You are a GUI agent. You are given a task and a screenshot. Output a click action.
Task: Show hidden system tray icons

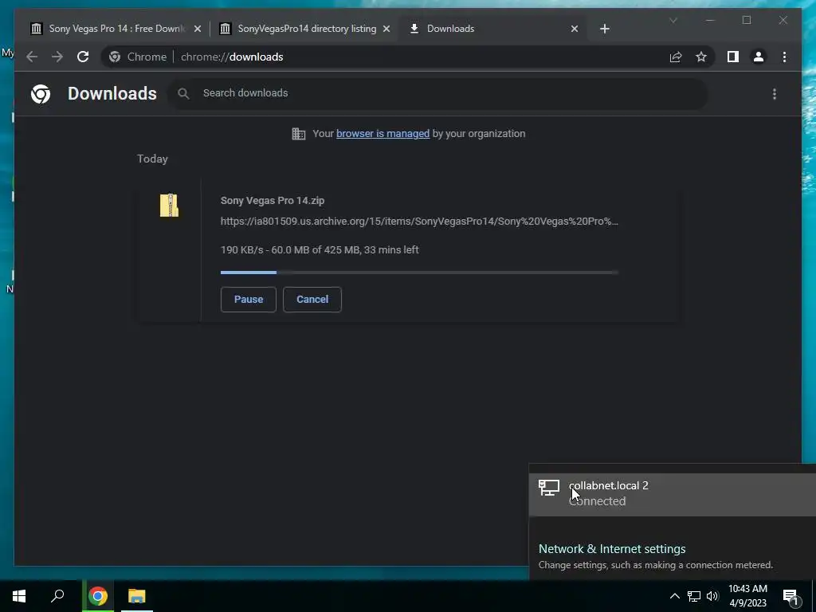[674, 596]
